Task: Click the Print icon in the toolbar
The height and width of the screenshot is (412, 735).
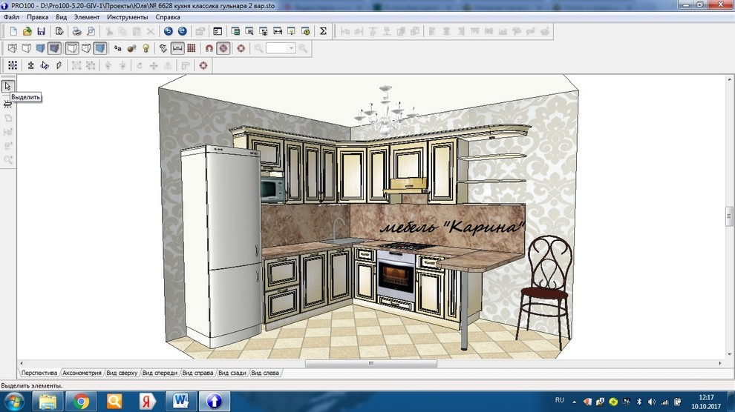Action: pos(76,31)
